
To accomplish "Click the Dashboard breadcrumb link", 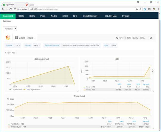I will point(7,21).
